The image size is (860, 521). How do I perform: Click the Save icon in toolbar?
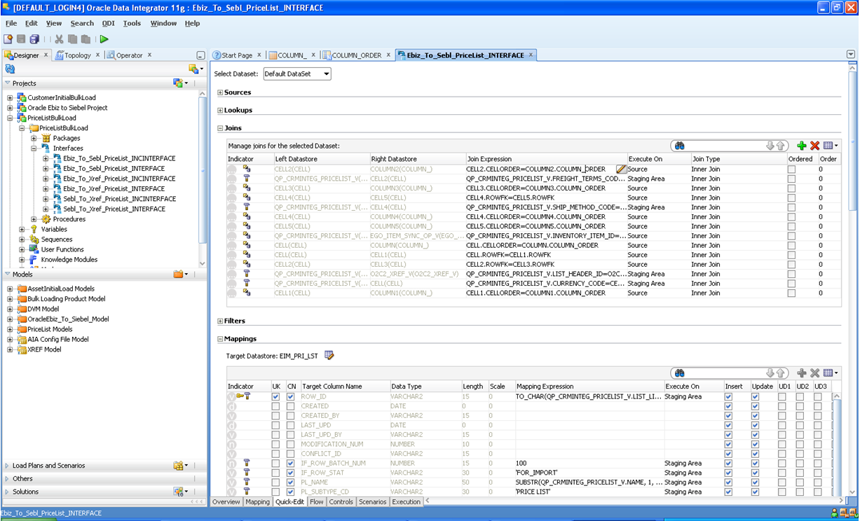point(21,39)
